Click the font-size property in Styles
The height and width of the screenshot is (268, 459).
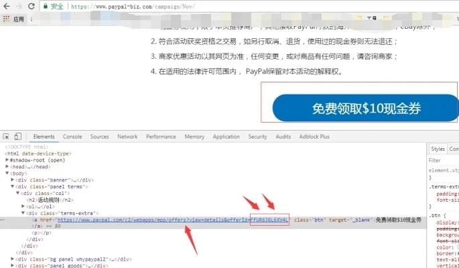(x=448, y=200)
